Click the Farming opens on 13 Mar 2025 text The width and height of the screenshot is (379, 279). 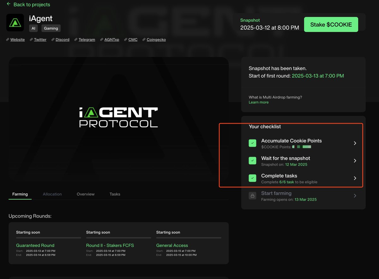click(x=289, y=200)
